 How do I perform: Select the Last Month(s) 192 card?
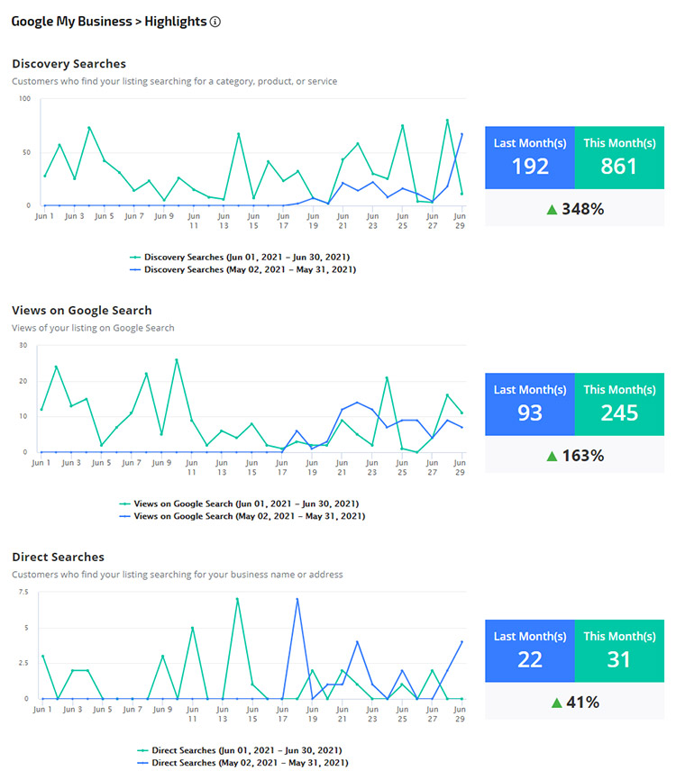(530, 158)
